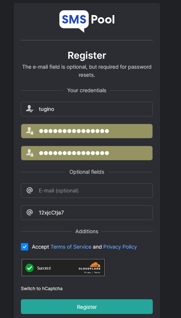
Task: Submit the form with Register button
Action: [87, 307]
